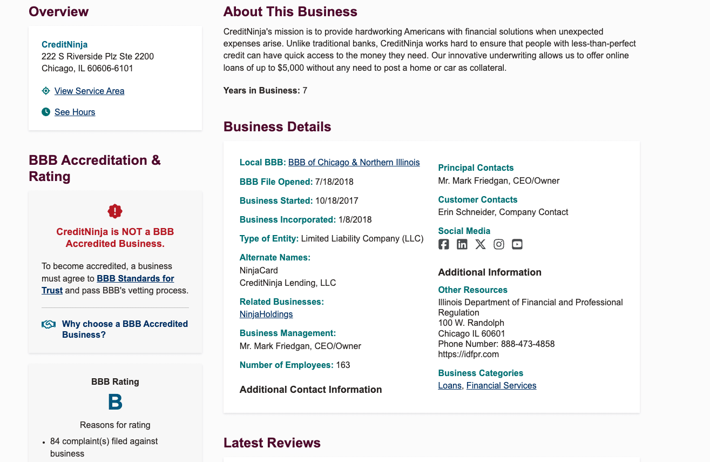Open See Hours
Image resolution: width=710 pixels, height=462 pixels.
pyautogui.click(x=75, y=112)
